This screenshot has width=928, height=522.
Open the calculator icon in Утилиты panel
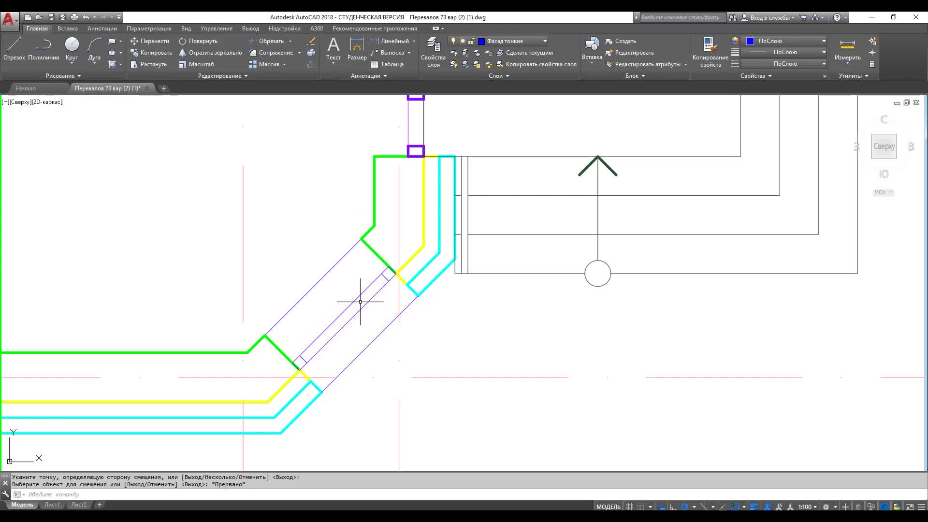(x=872, y=64)
